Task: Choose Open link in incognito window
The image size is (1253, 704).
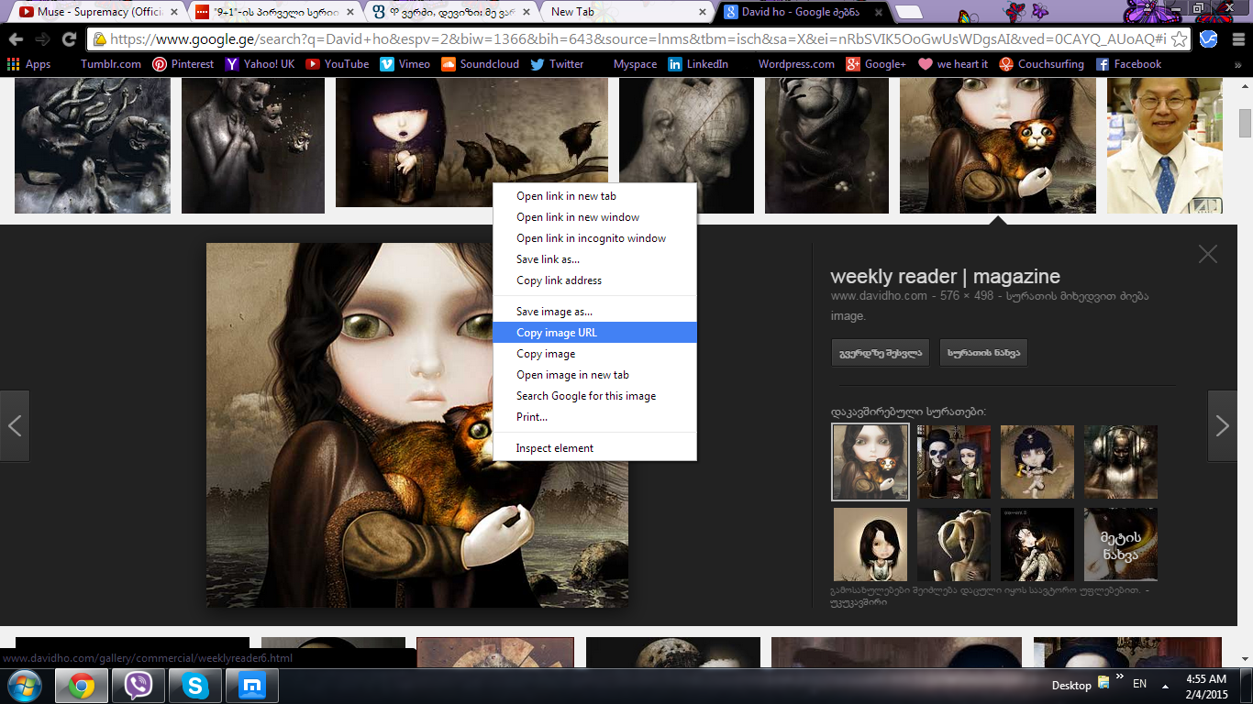Action: coord(594,238)
